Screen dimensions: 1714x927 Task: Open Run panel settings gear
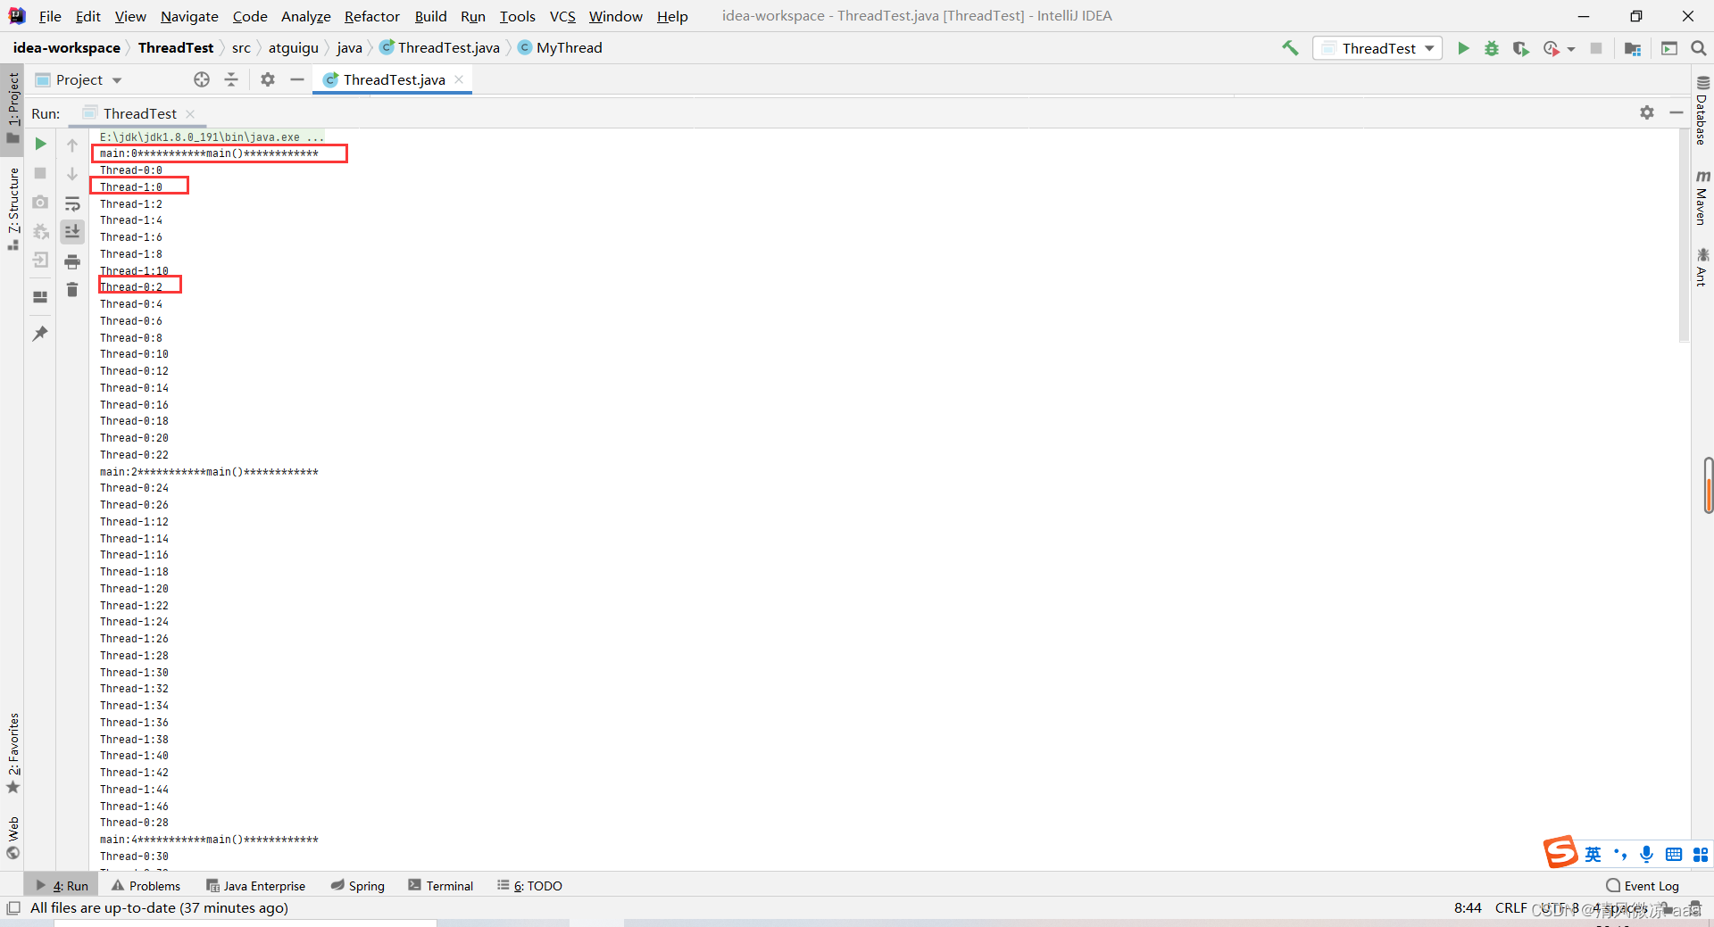pos(1647,112)
